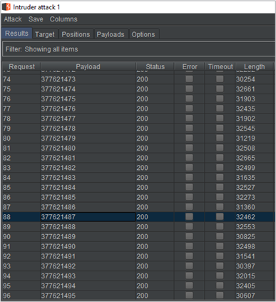Toggle Error checkbox for request 74
This screenshot has height=302, width=276.
tap(189, 79)
